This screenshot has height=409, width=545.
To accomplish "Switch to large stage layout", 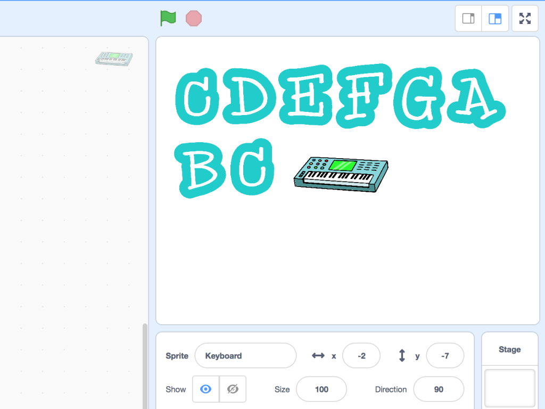I will (x=495, y=19).
